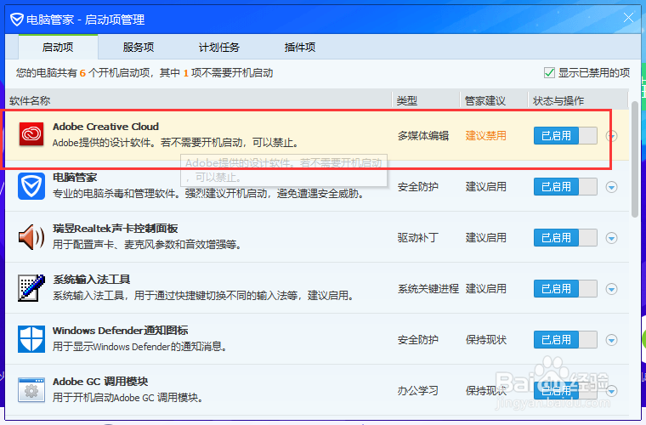Toggle 已启用 switch for 瑞昱Realtek声卡控制面板
Screen dimensions: 646x425
(565, 238)
